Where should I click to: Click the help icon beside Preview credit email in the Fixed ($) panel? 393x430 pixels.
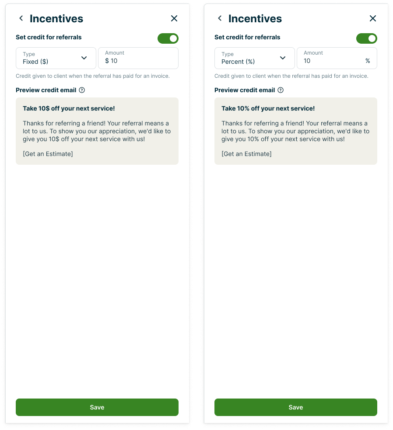(x=82, y=90)
